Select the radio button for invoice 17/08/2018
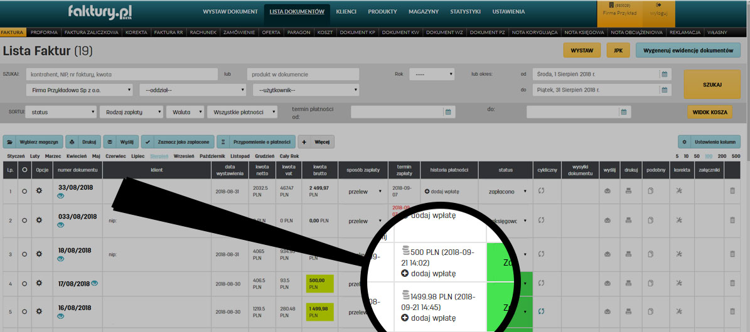 [x=24, y=283]
